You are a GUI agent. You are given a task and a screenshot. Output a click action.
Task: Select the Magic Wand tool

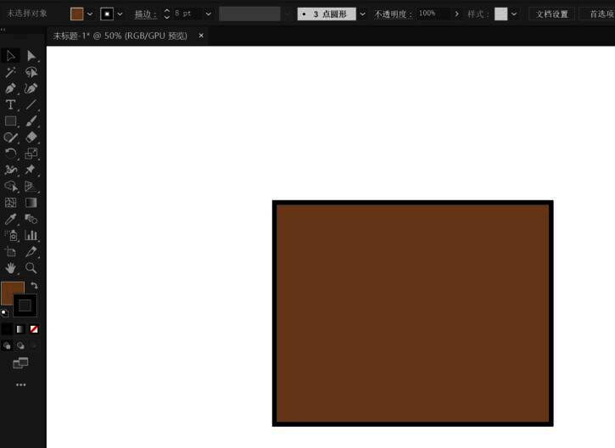pos(10,72)
